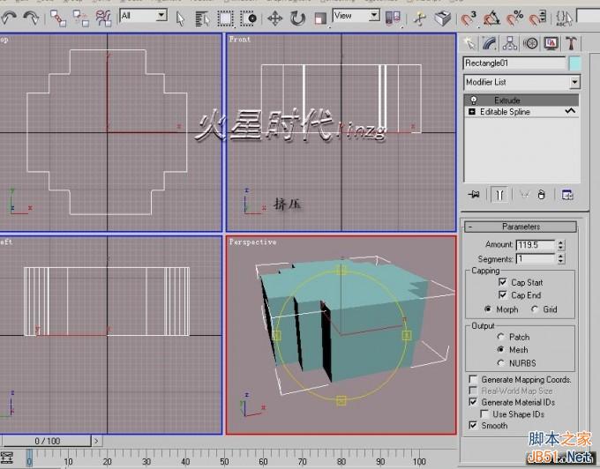The height and width of the screenshot is (469, 600).
Task: Toggle the Spinner Snap icon
Action: click(537, 19)
